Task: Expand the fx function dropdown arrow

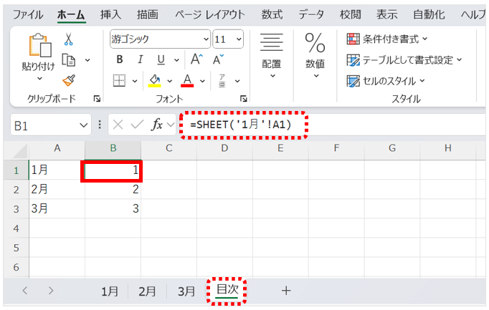Action: click(171, 125)
